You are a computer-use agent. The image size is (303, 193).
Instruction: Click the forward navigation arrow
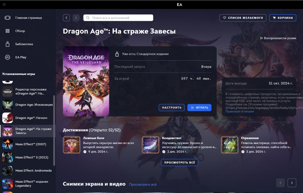[76, 18]
